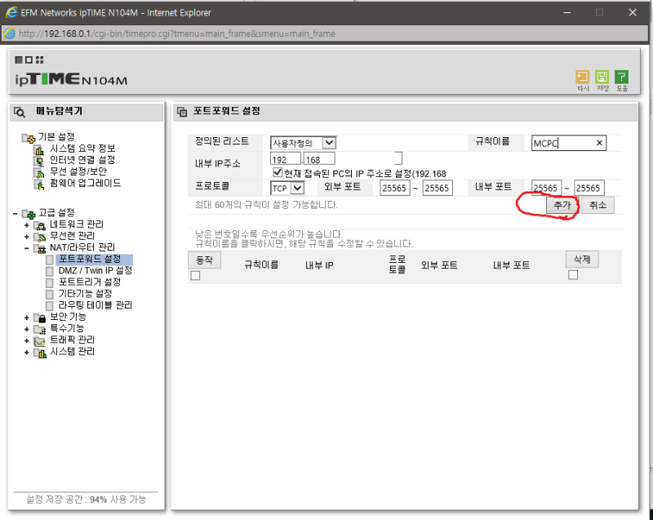The width and height of the screenshot is (653, 520).
Task: Open 인터넷 연결 설정 via its monitor icon
Action: tap(38, 161)
